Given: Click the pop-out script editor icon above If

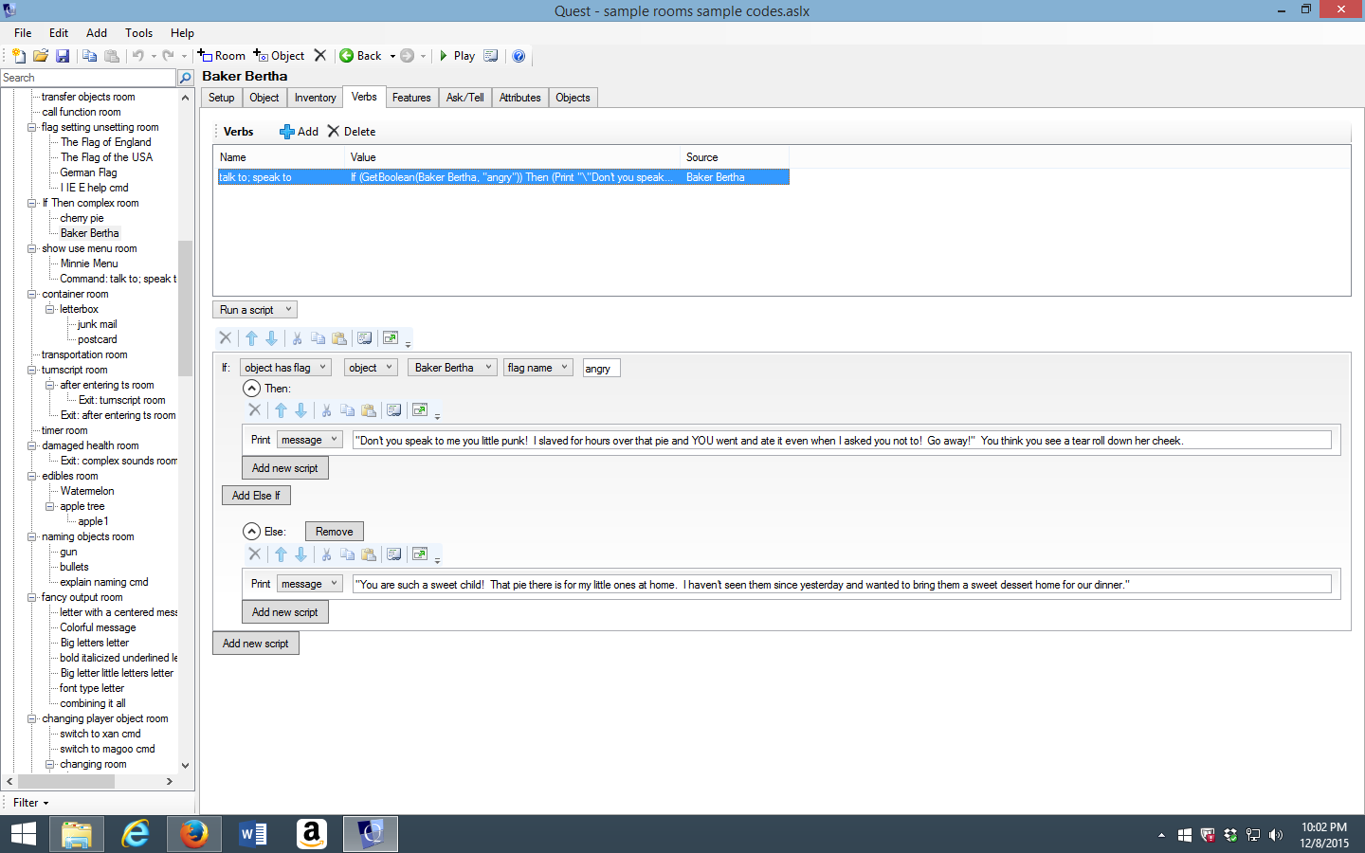Looking at the screenshot, I should coord(391,338).
